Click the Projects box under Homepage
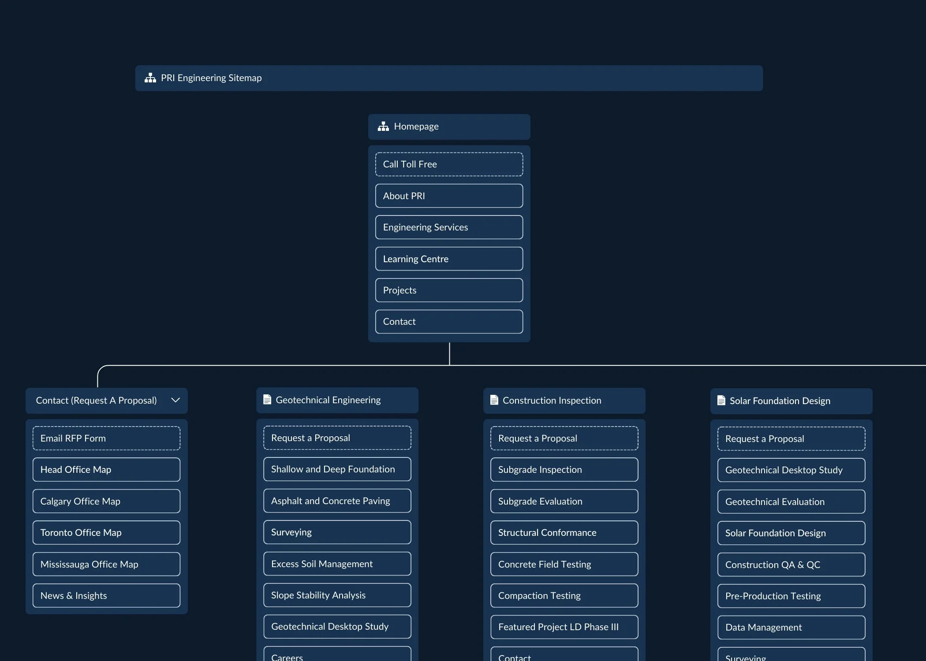Screen dimensions: 926x661 pyautogui.click(x=449, y=290)
